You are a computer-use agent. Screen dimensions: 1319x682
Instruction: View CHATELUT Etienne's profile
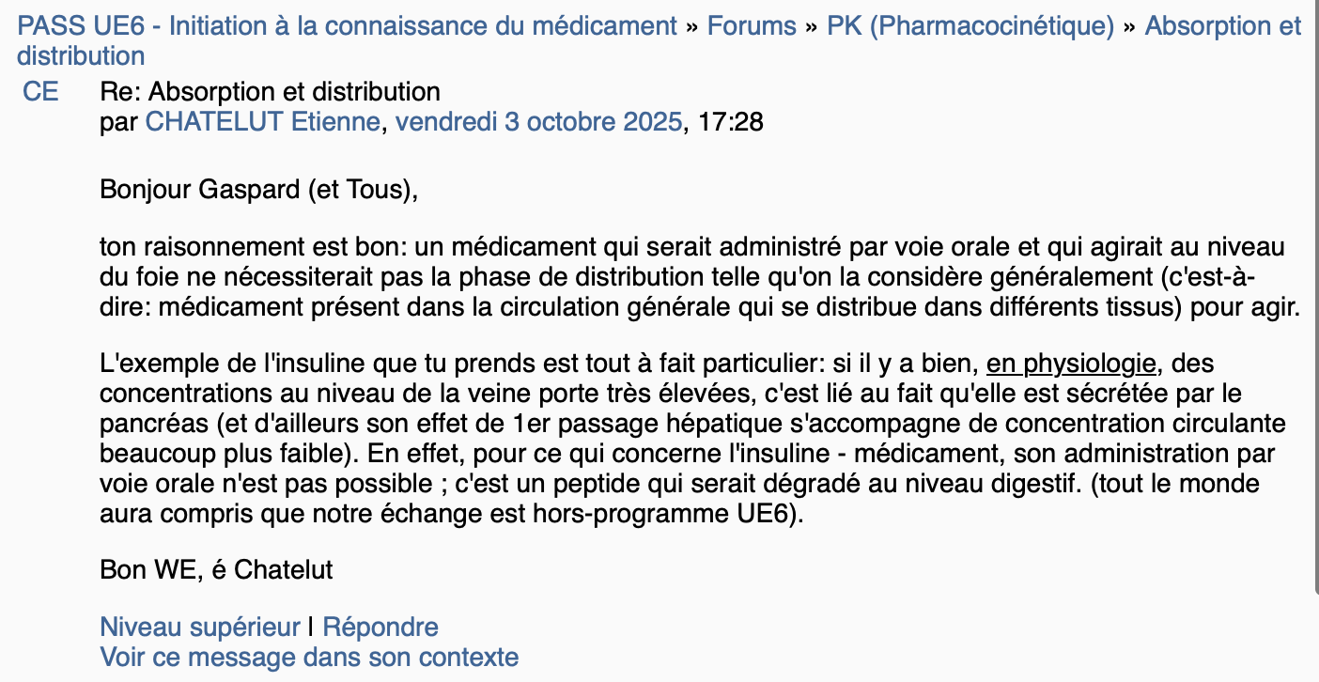263,122
